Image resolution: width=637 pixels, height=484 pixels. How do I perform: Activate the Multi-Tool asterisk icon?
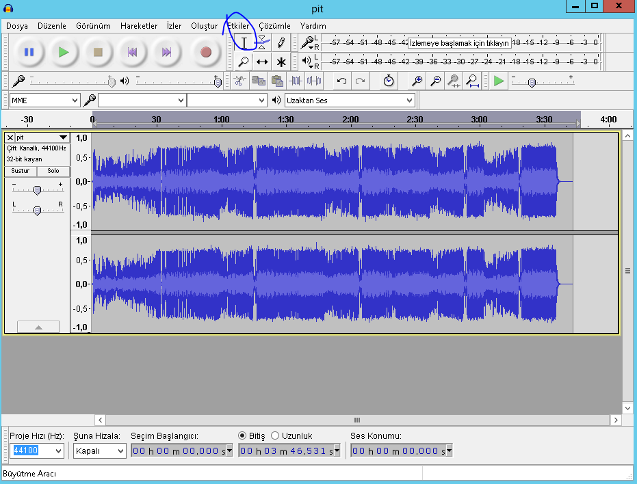pos(281,62)
